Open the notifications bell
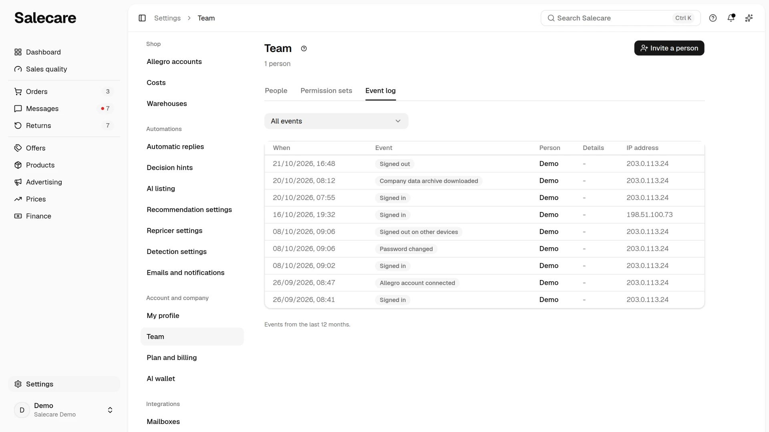 coord(731,18)
